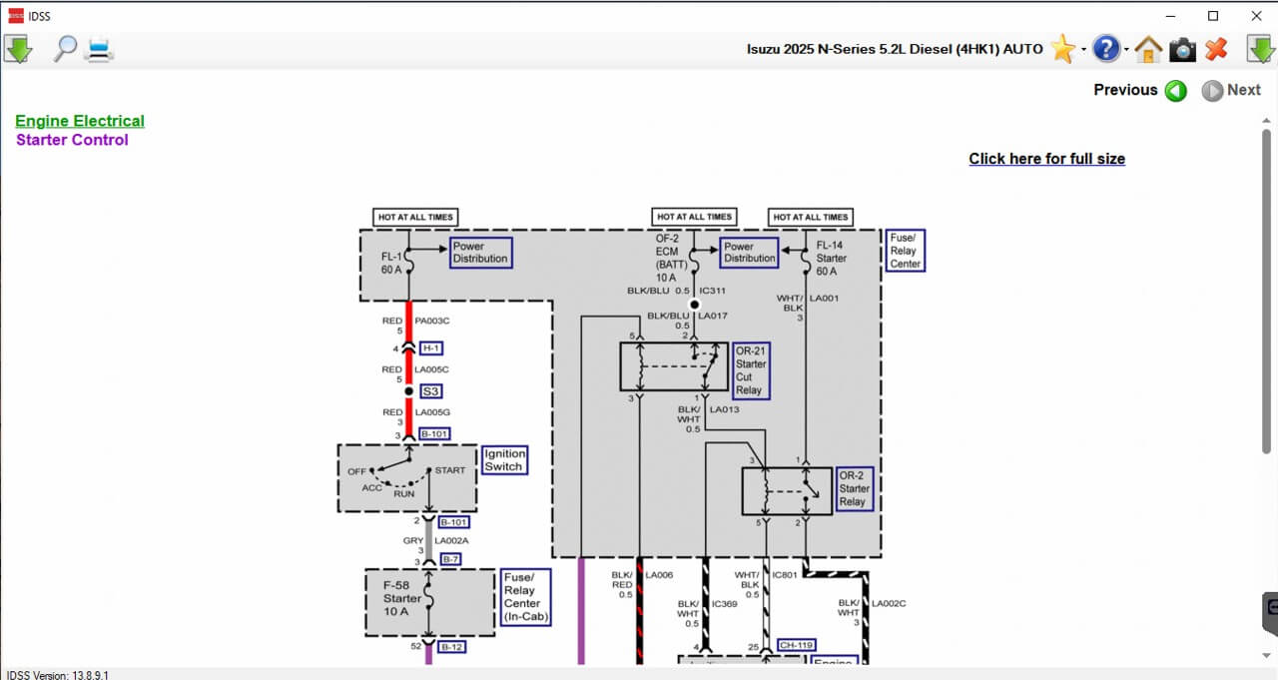Viewport: 1278px width, 680px height.
Task: Select the OR-21 Starter Cut Relay label
Action: tap(750, 370)
